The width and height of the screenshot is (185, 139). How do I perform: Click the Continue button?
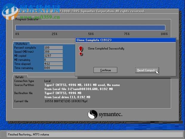(106, 70)
